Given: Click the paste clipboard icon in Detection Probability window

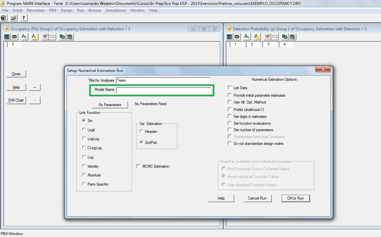Looking at the screenshot, I should 292,37.
